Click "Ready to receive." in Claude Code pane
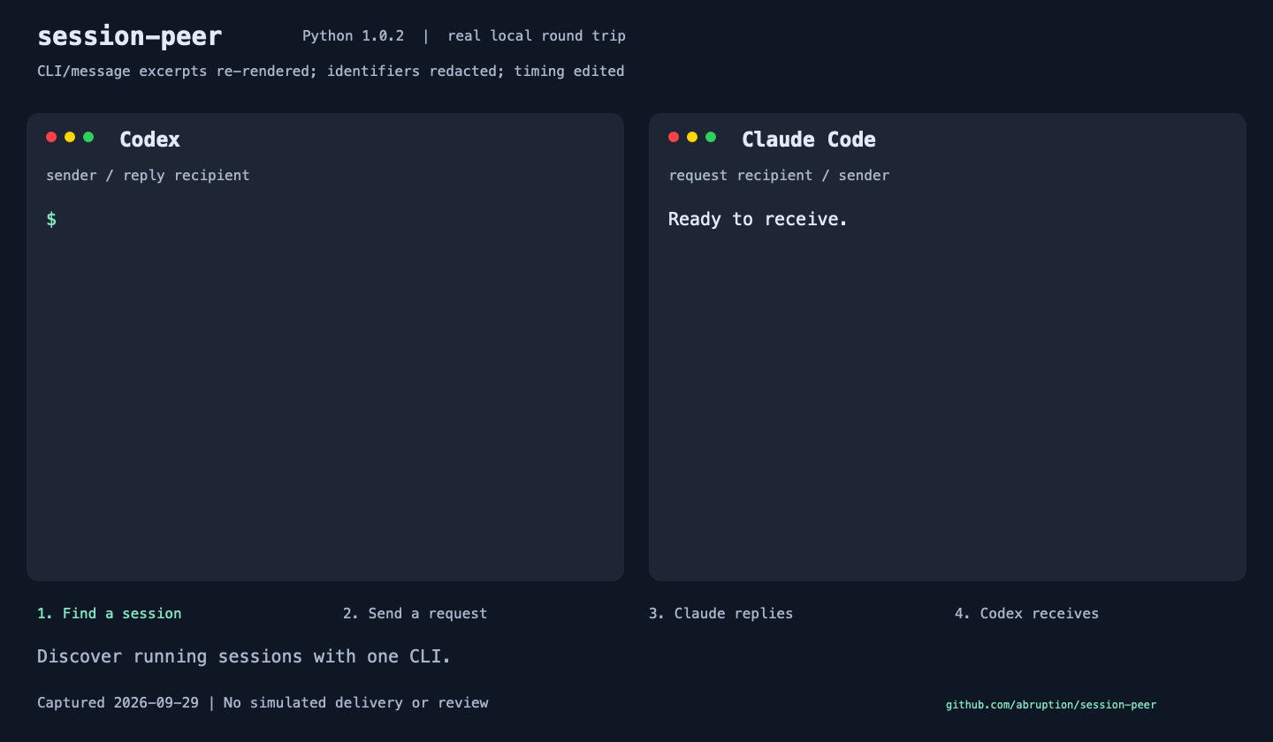The width and height of the screenshot is (1273, 742). pyautogui.click(x=758, y=219)
